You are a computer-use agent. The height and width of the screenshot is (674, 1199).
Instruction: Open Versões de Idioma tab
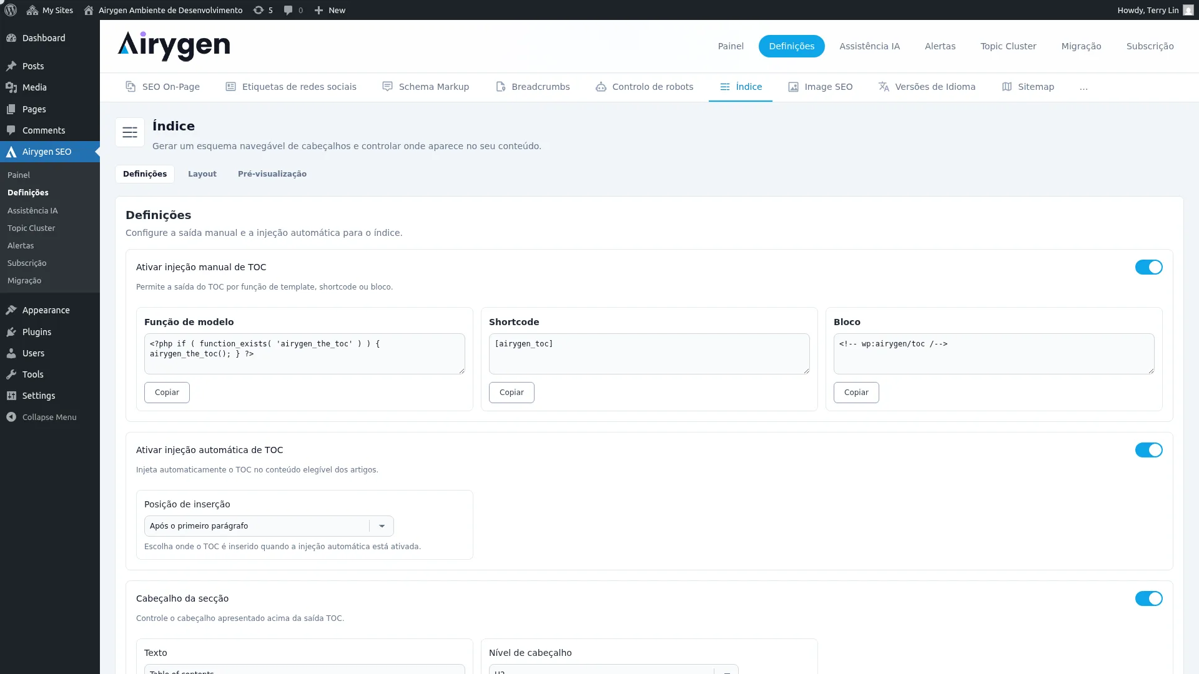point(927,87)
